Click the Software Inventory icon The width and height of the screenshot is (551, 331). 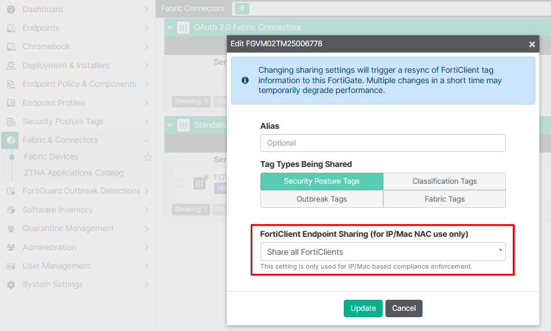click(x=11, y=210)
